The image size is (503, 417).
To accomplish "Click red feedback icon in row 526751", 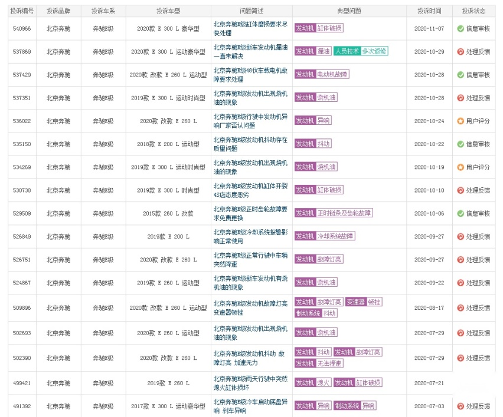I will [460, 260].
